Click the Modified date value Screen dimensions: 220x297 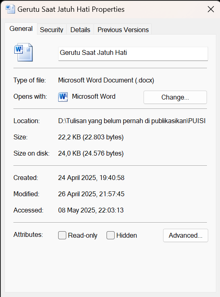tap(91, 194)
